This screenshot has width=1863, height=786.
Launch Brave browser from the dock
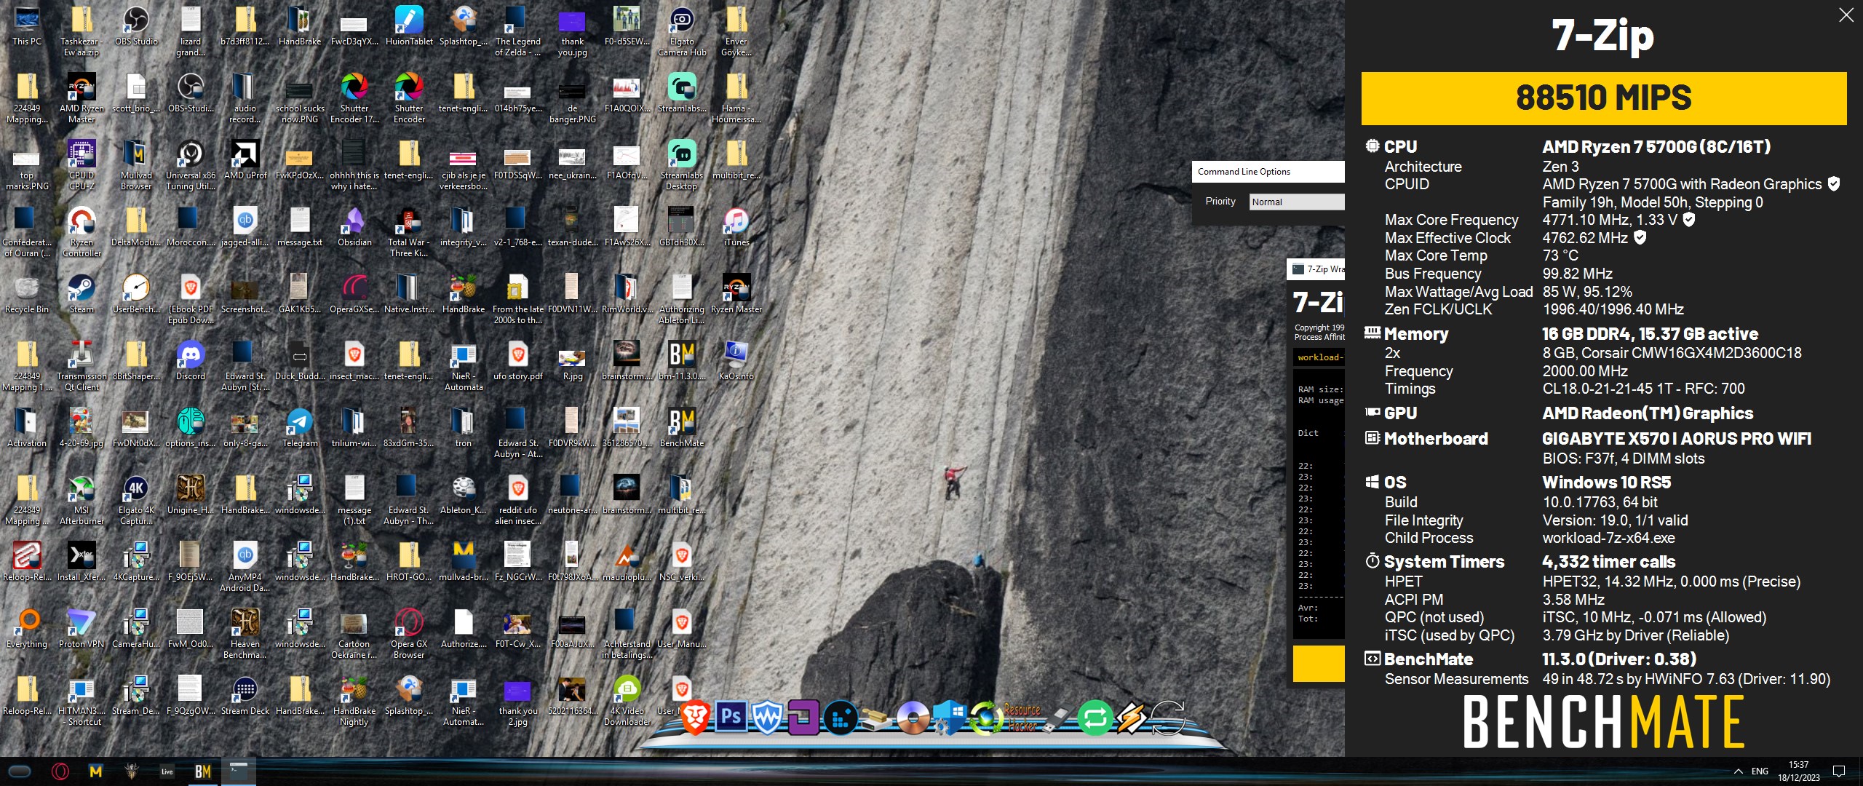(x=695, y=718)
